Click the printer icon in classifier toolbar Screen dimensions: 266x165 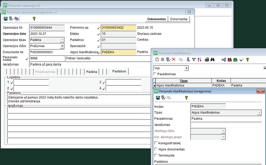(207, 60)
